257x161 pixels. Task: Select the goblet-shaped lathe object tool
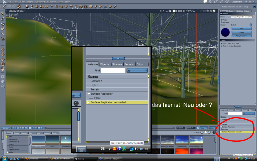[x=32, y=6]
